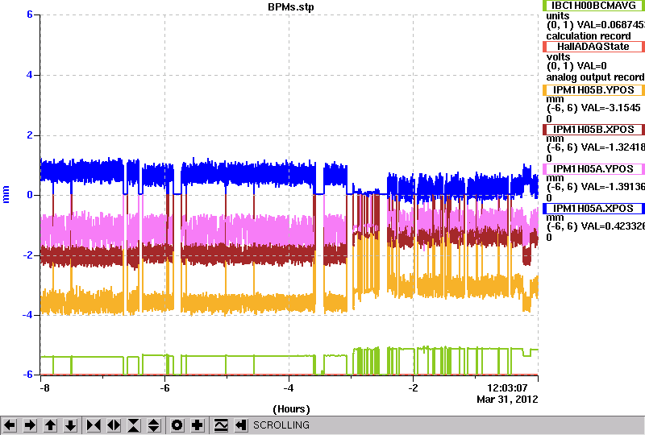Click the 'volts' units text
The width and height of the screenshot is (645, 435).
click(558, 56)
